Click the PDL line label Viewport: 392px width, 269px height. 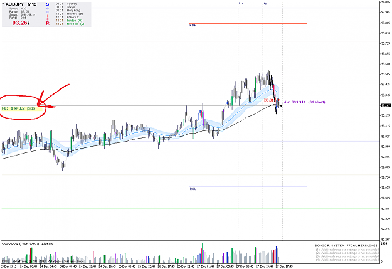(193, 189)
